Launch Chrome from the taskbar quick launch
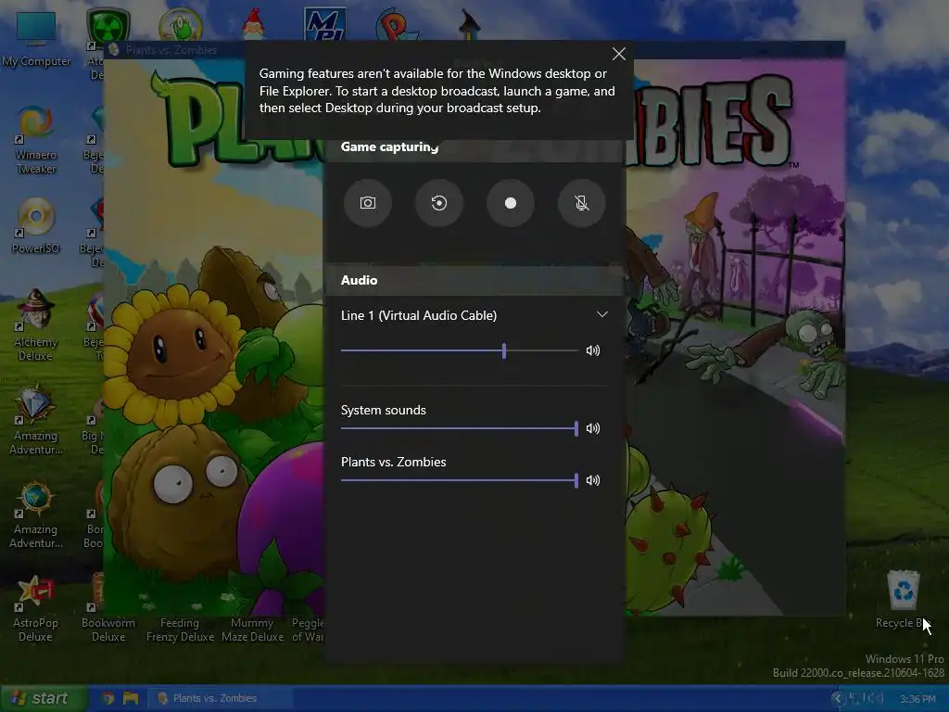 (x=108, y=699)
